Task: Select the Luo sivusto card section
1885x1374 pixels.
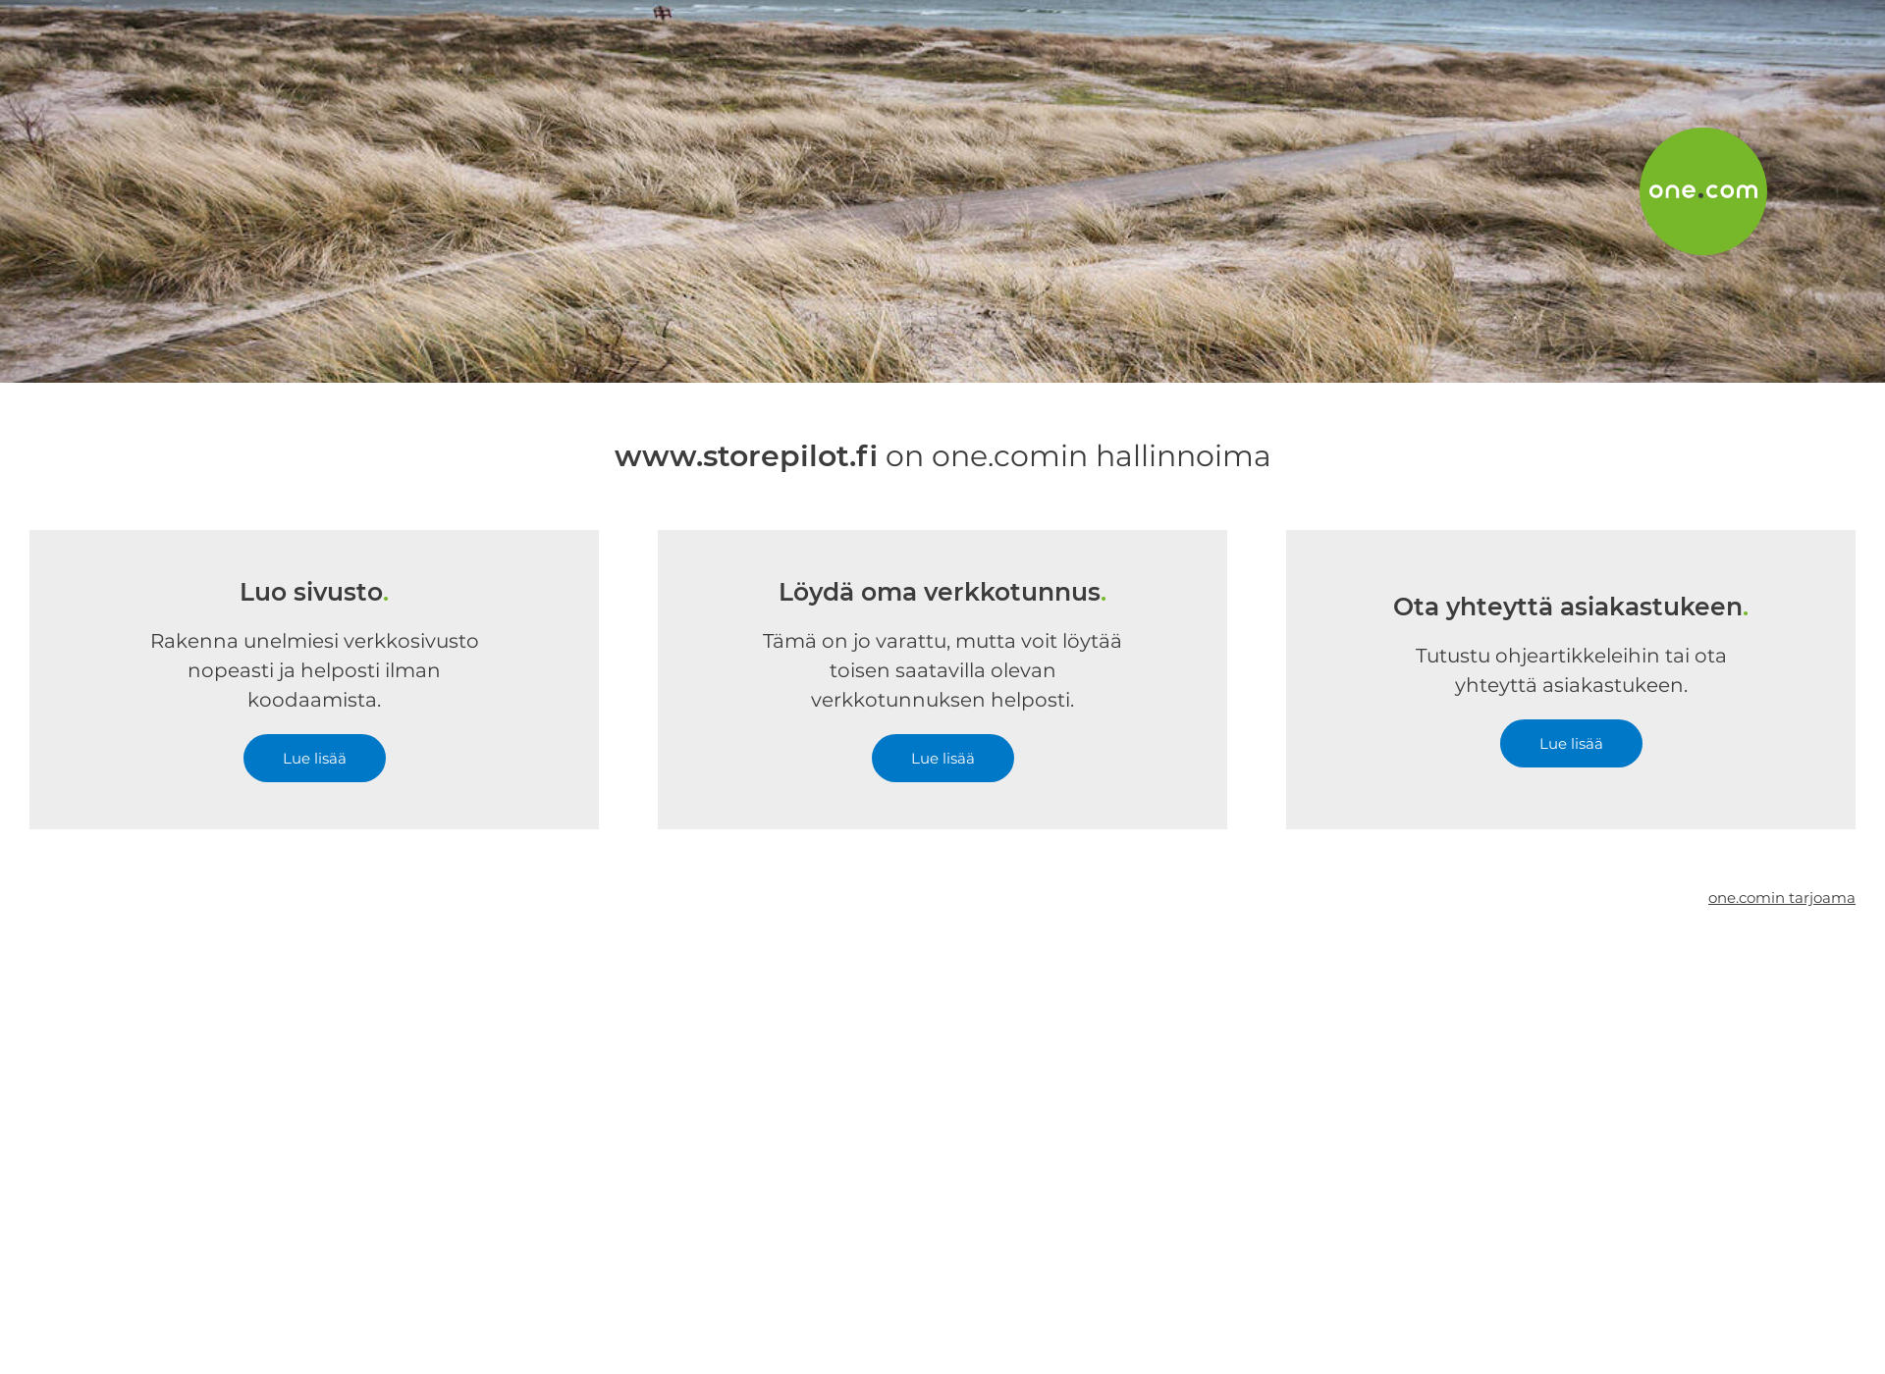Action: point(314,676)
